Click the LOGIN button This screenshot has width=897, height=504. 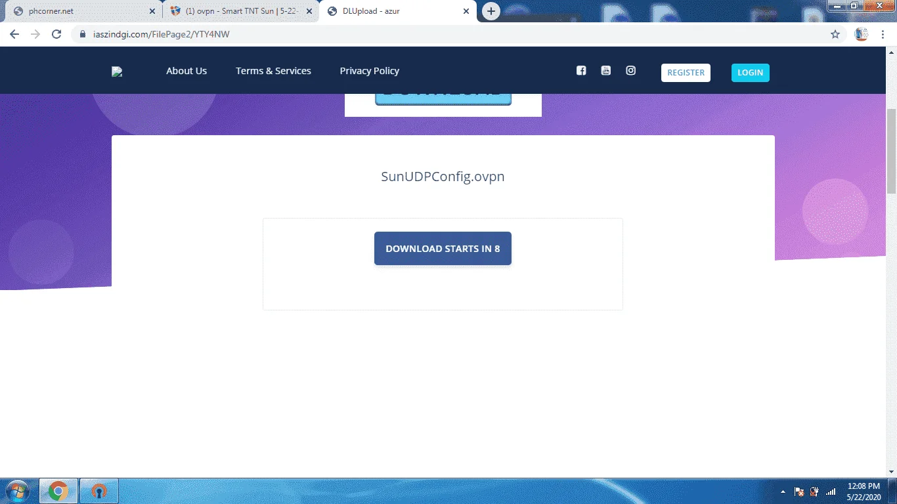point(750,73)
